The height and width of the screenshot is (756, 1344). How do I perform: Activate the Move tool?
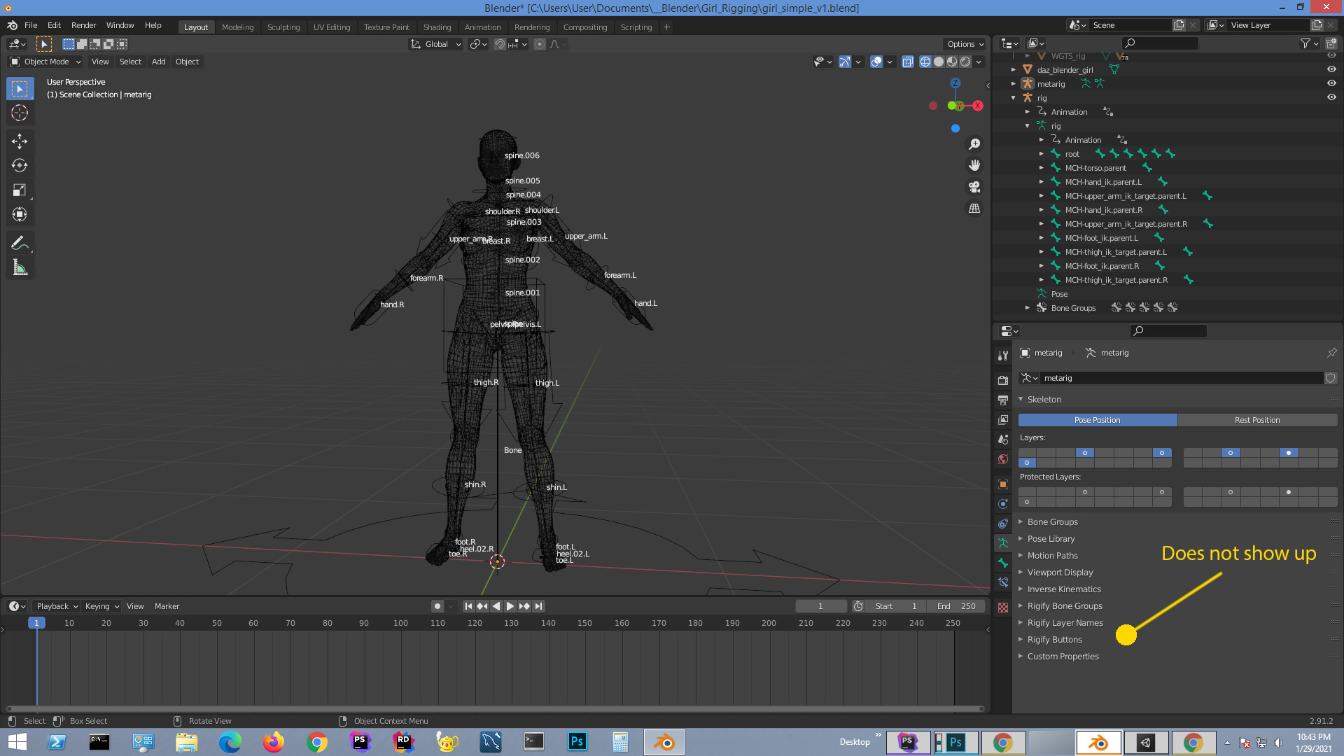(x=20, y=141)
